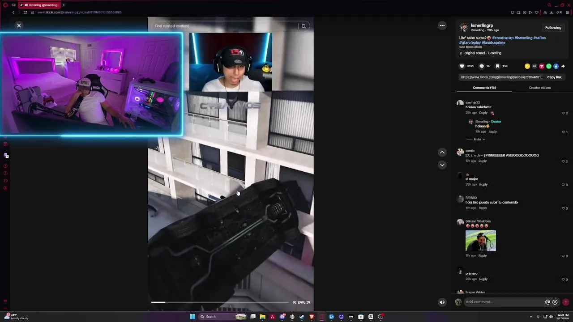Like the 'el mejor' comment
This screenshot has width=573, height=322.
point(564,185)
